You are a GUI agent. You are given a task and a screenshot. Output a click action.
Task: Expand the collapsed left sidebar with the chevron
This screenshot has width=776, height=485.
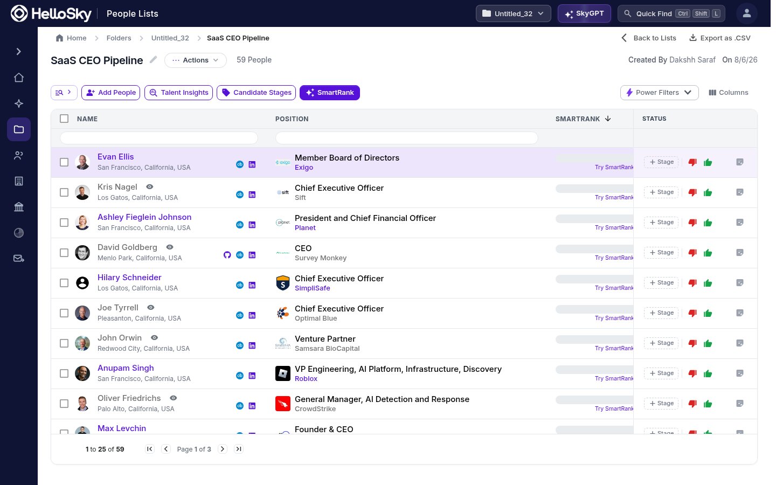coord(19,52)
